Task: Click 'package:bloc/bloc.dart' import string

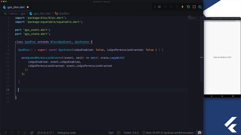Action: [46, 18]
